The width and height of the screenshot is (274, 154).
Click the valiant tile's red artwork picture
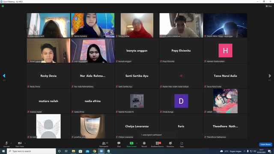coord(225,101)
